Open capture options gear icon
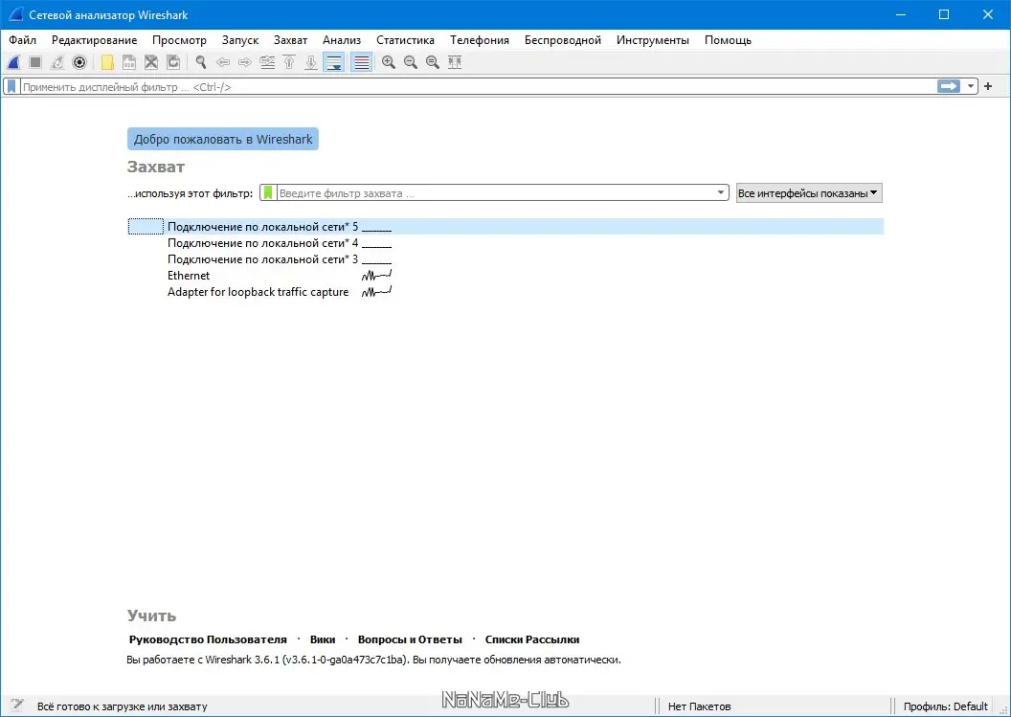 (79, 62)
